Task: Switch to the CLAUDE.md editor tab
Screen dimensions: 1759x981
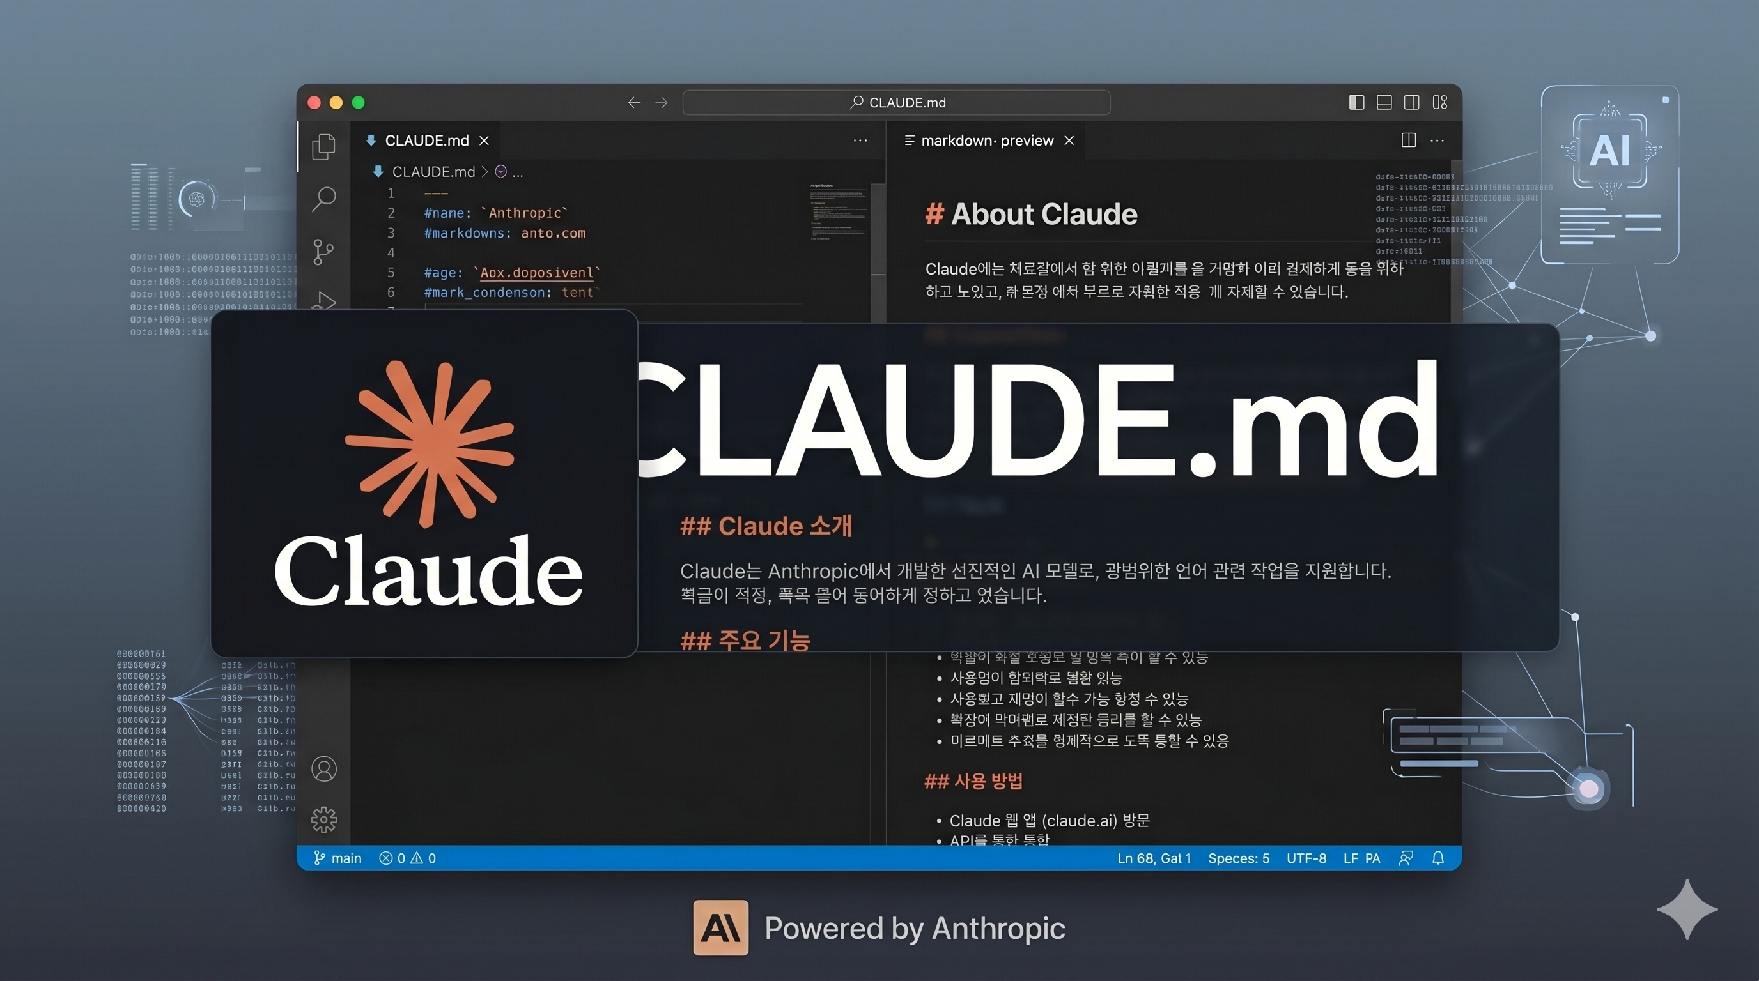Action: 427,141
